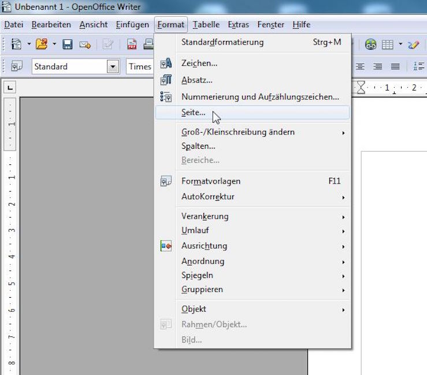Open the Ansicht menu
This screenshot has width=427, height=375.
[94, 25]
